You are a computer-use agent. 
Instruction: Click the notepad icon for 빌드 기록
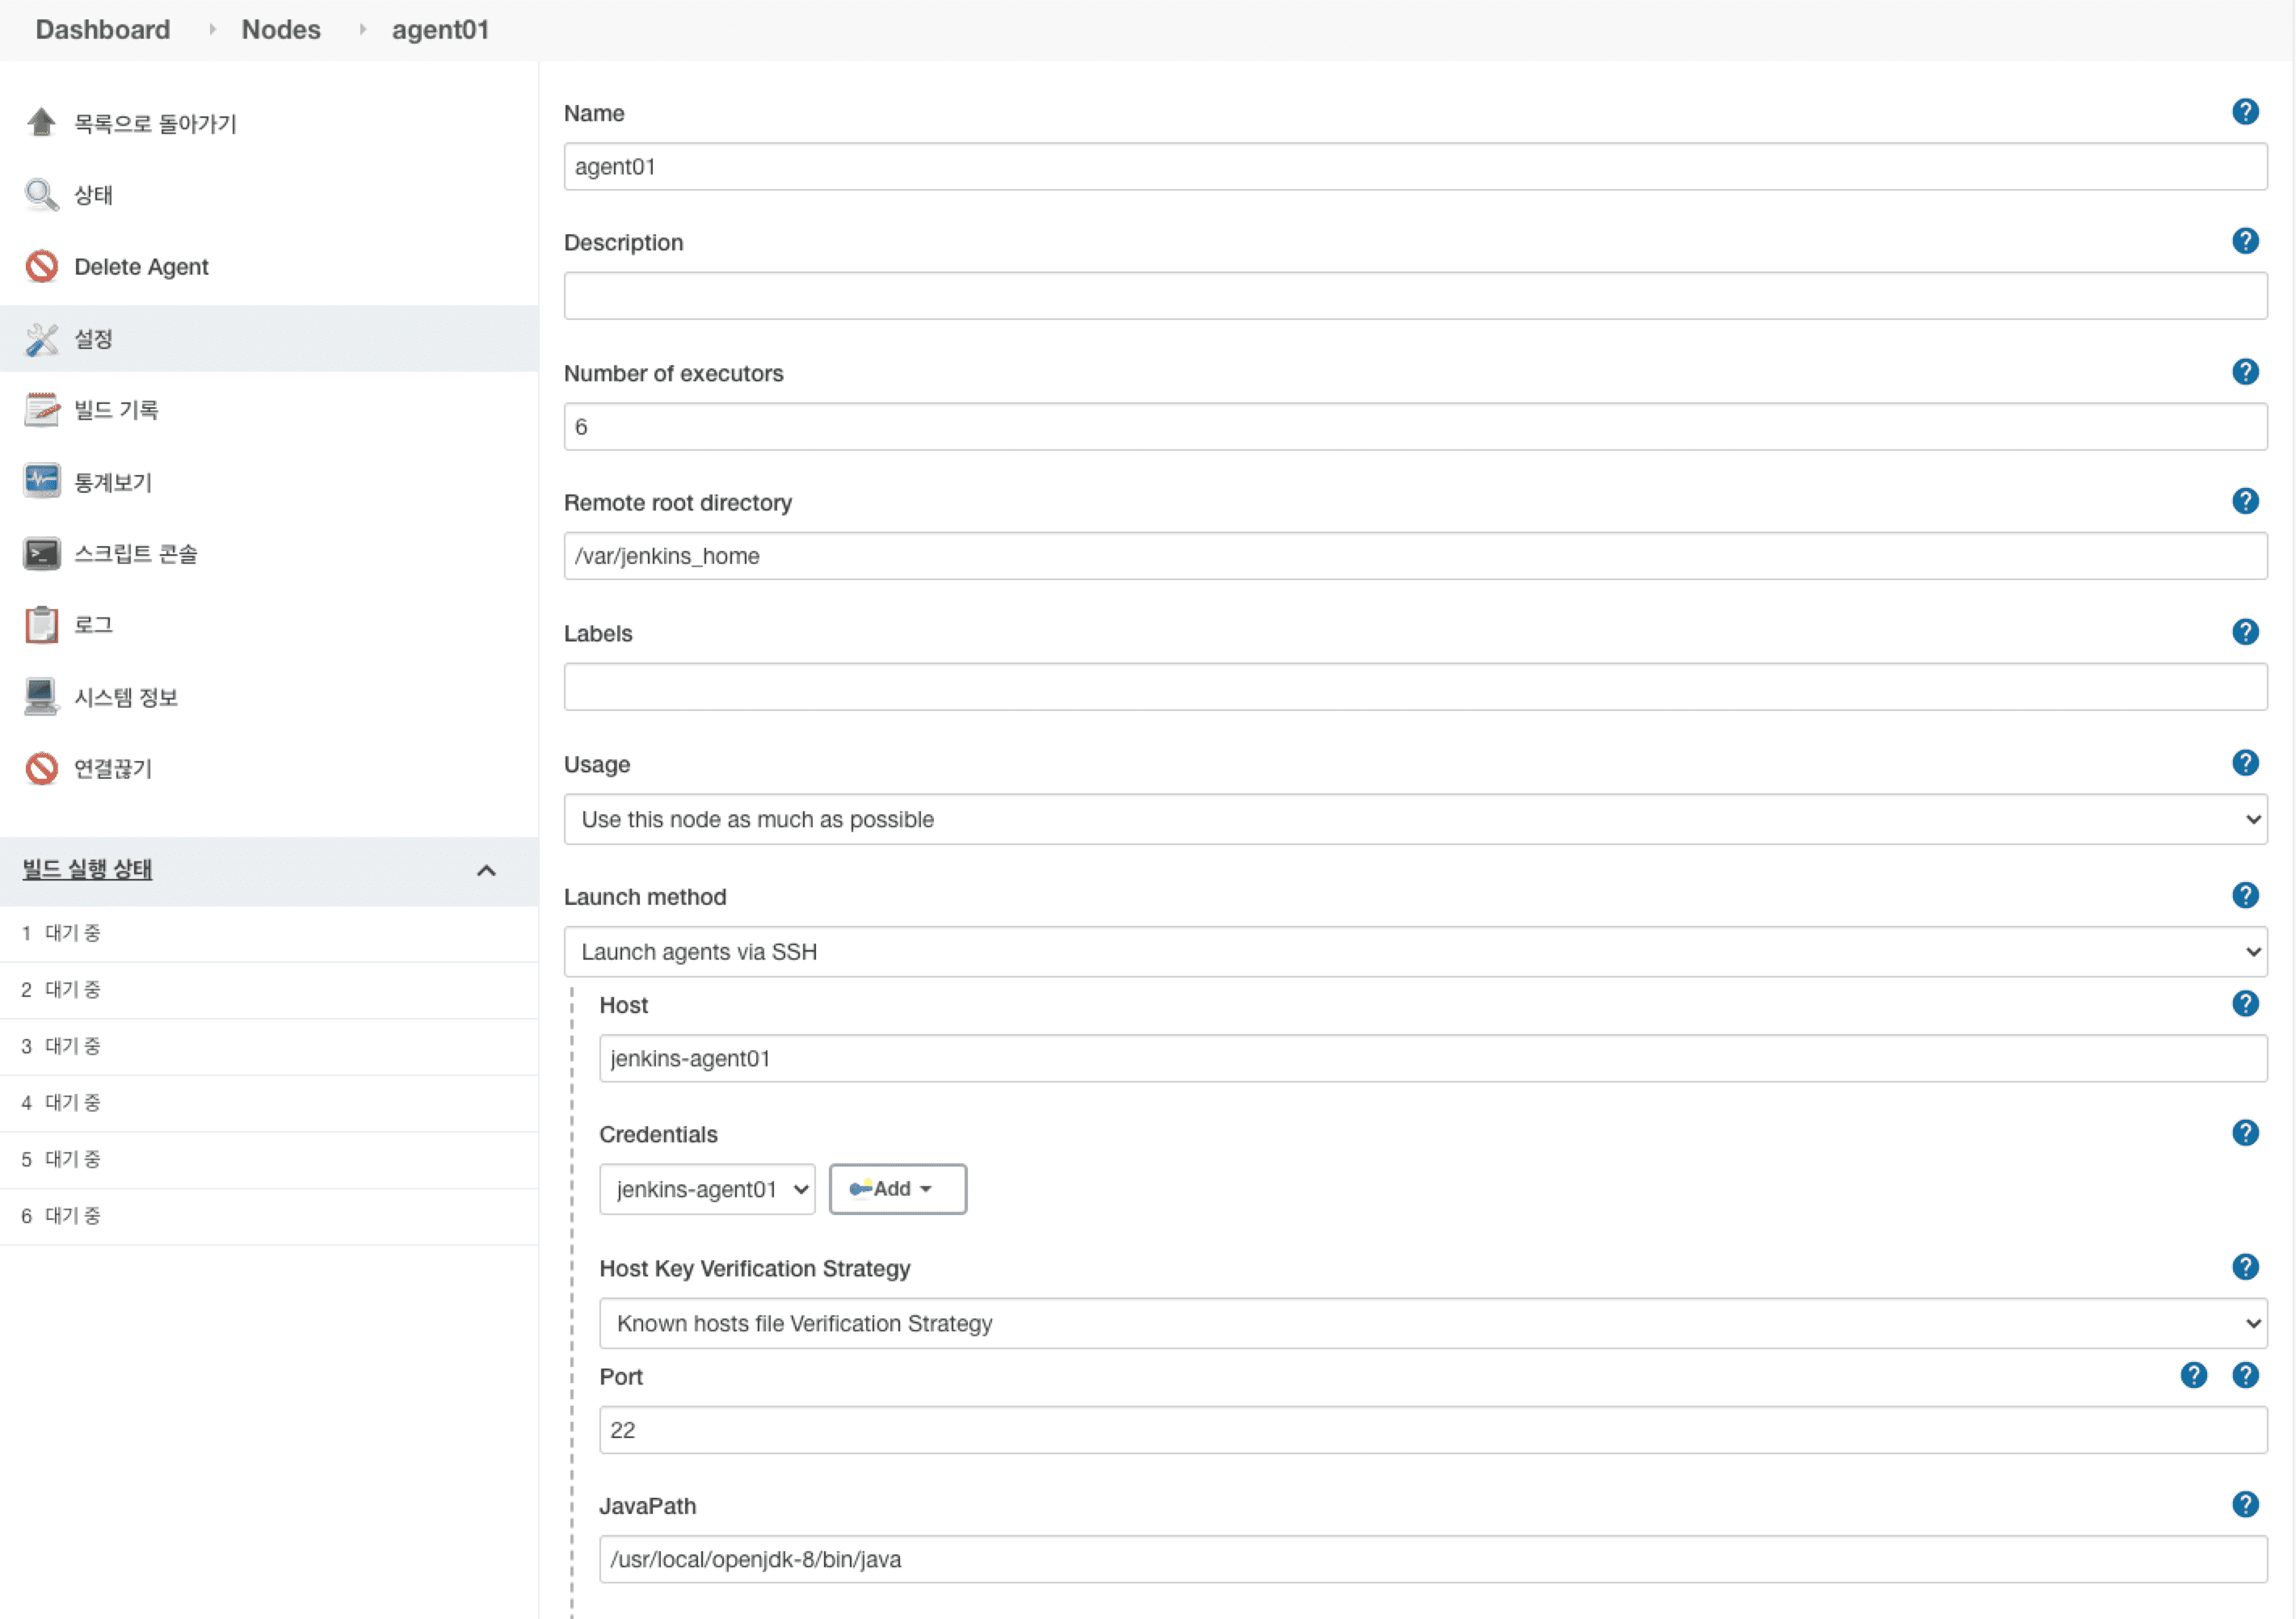(41, 409)
